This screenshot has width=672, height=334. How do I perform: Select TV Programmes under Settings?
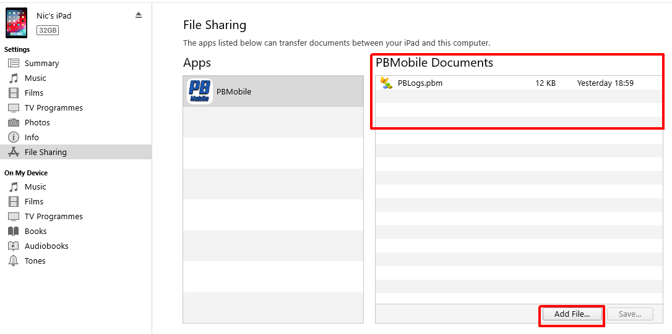[x=53, y=107]
